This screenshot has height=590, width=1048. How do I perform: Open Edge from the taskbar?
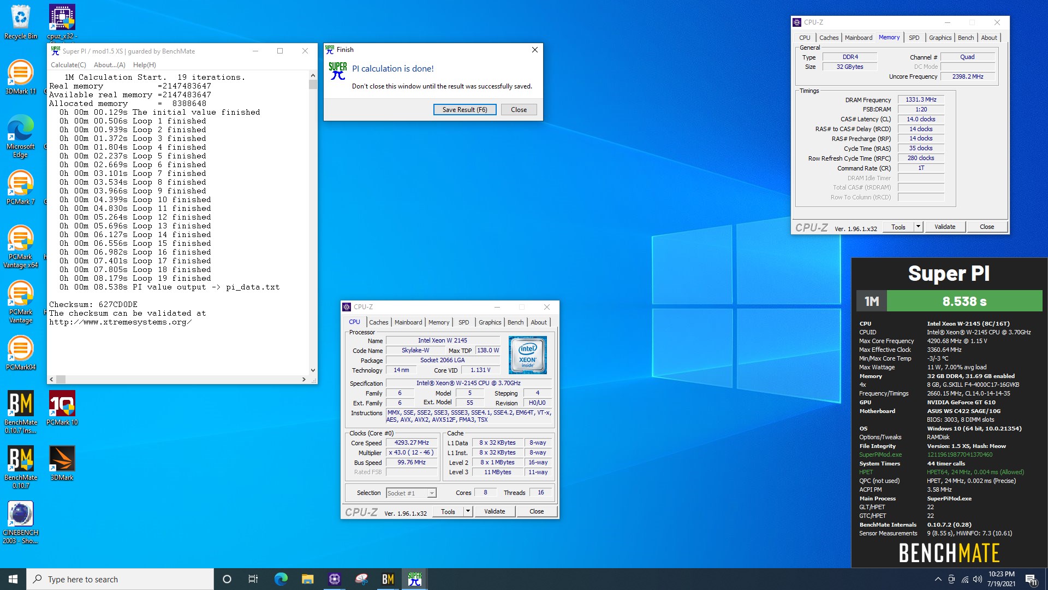click(x=281, y=579)
